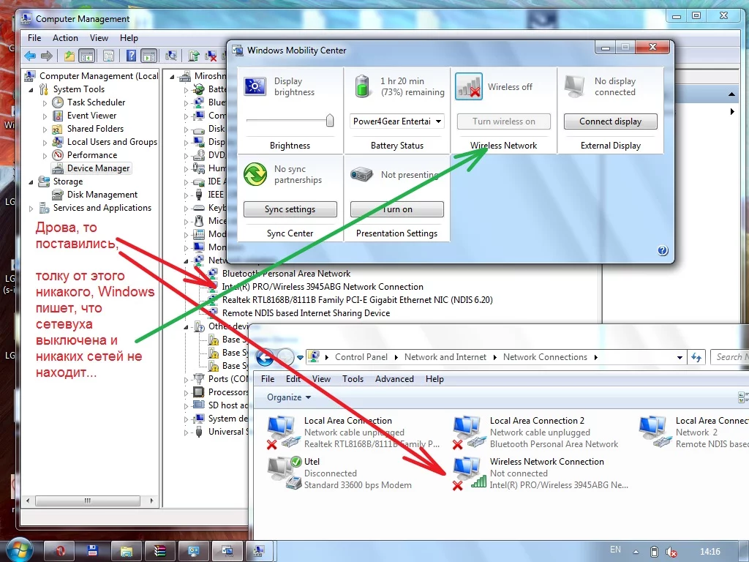The width and height of the screenshot is (749, 562).
Task: Open the View menu in Computer Management
Action: tap(99, 38)
